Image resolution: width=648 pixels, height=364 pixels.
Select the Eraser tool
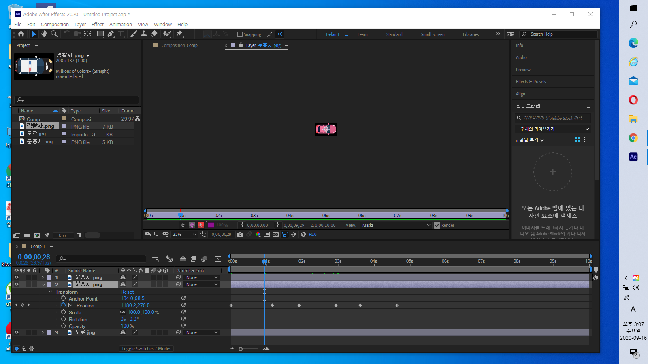point(154,34)
